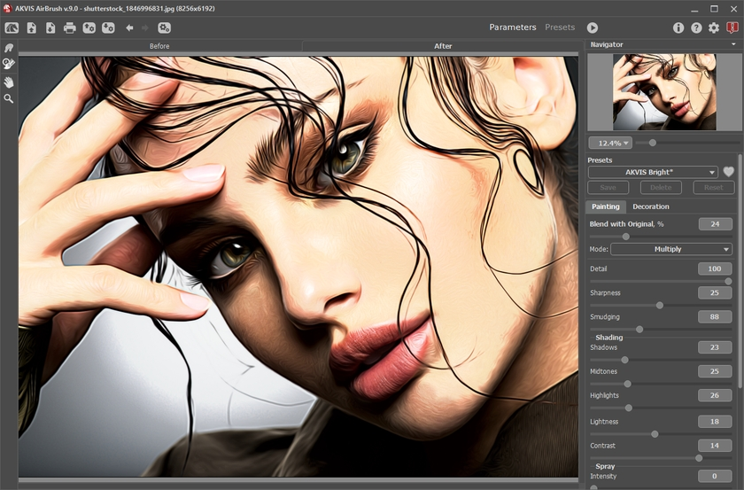
Task: Open the blend Mode Multiply dropdown
Action: pos(670,249)
